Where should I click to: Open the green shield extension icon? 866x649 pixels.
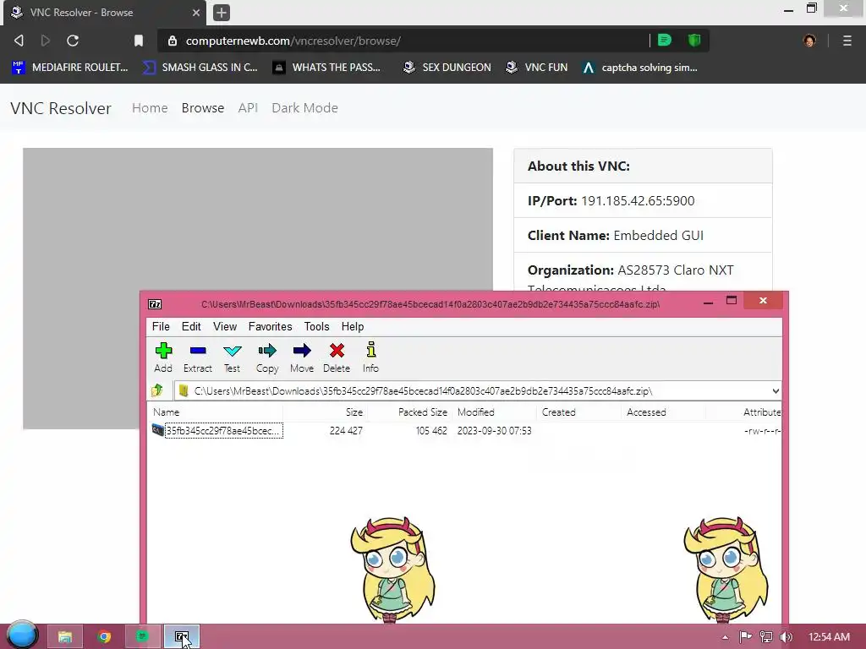694,40
